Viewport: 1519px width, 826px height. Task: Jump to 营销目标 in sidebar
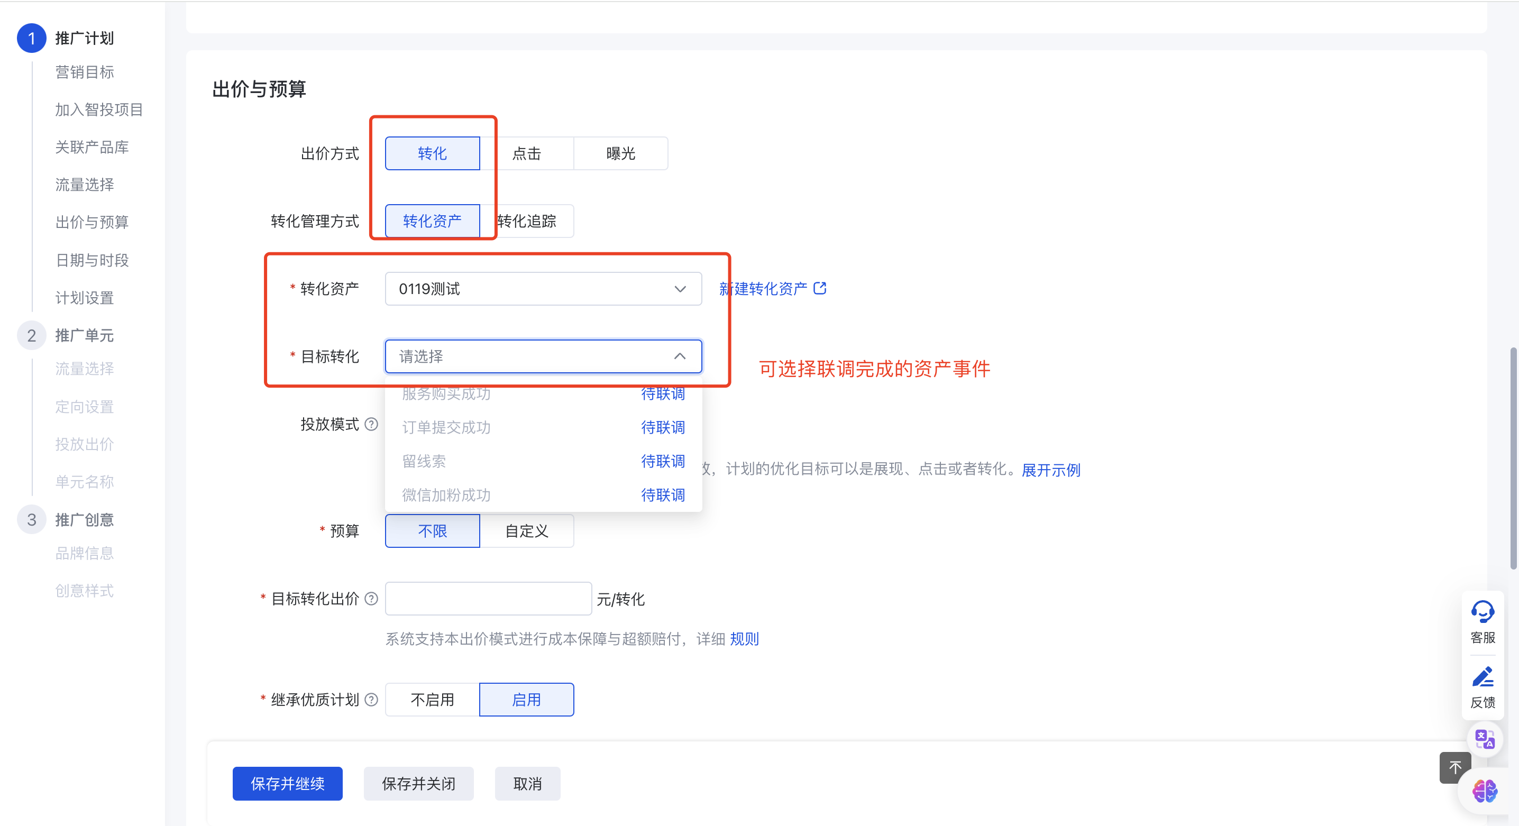84,72
